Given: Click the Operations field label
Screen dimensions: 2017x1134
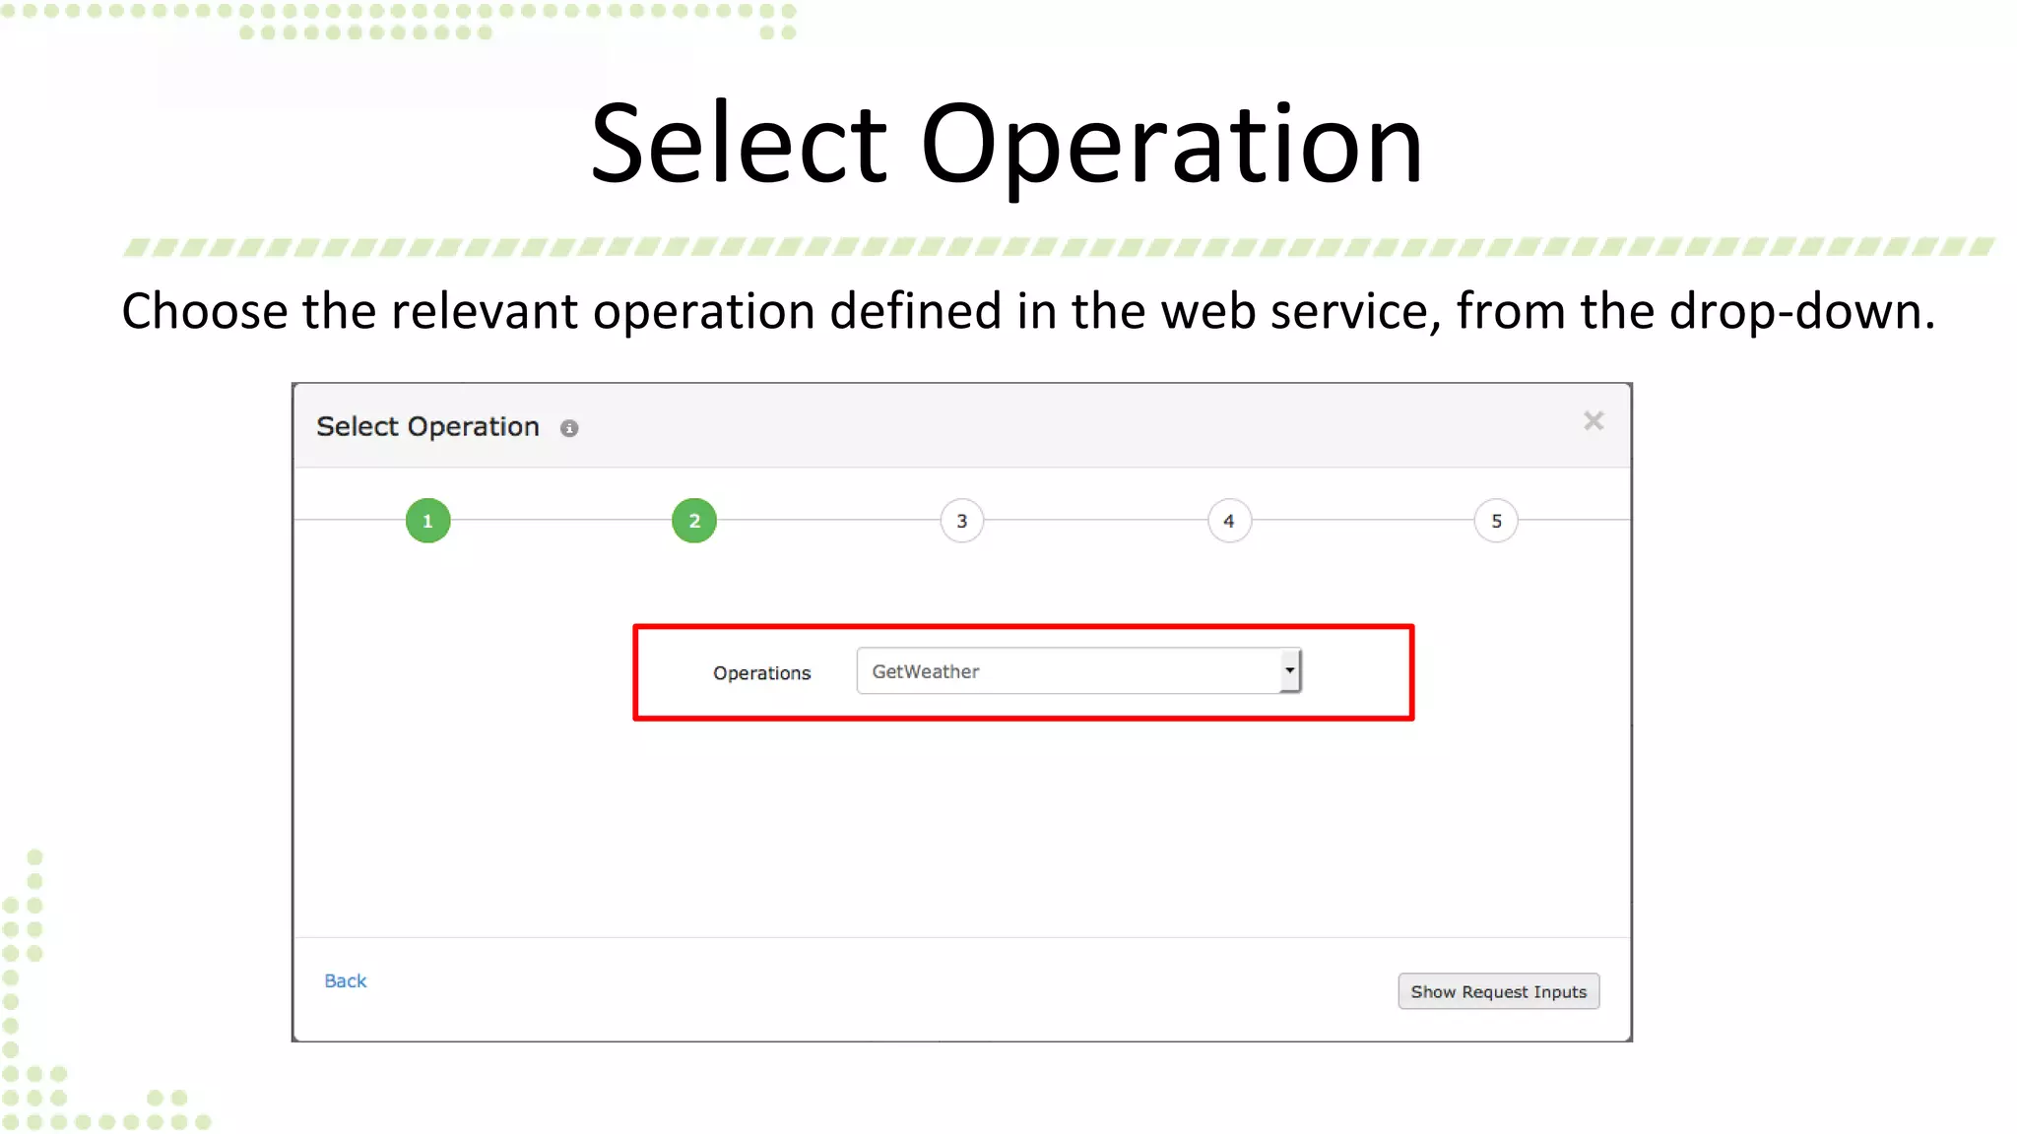Looking at the screenshot, I should (x=761, y=673).
